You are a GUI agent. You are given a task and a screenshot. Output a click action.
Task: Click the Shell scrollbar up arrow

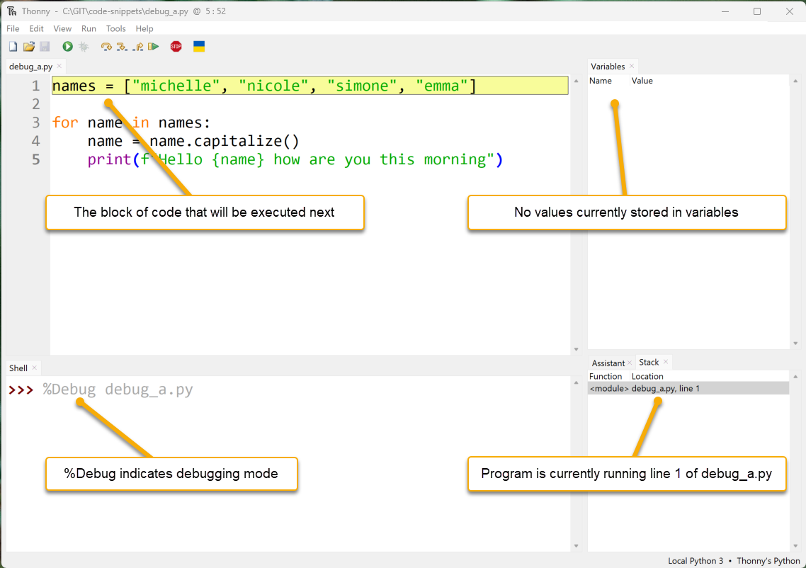[x=577, y=382]
